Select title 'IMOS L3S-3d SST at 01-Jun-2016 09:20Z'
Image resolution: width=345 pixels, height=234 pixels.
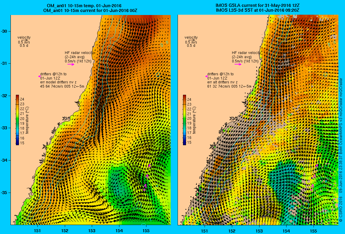pos(258,10)
